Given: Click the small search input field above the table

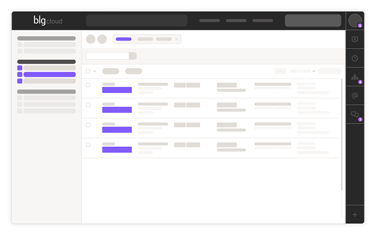Looking at the screenshot, I should click(x=108, y=56).
